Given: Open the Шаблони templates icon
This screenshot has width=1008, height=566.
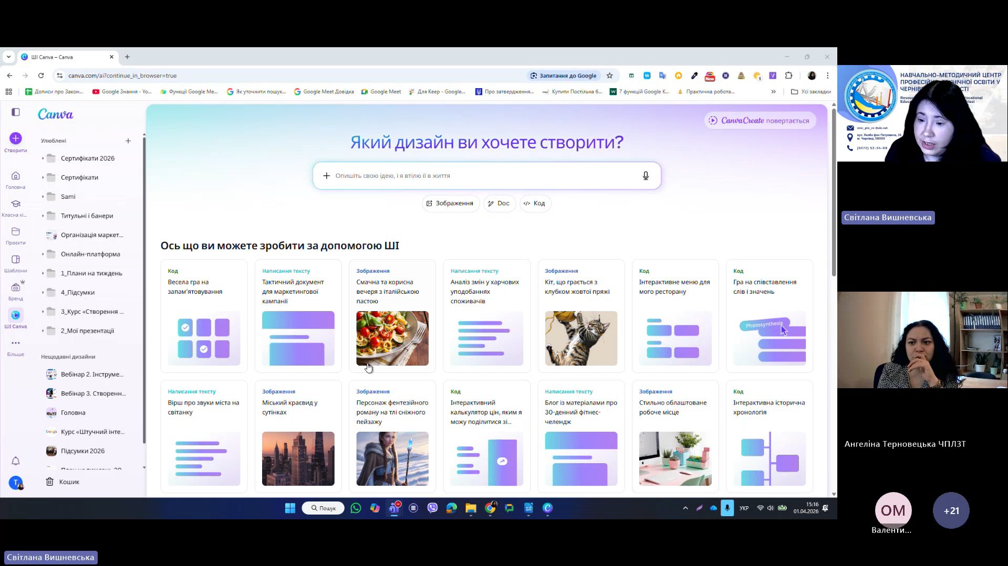Looking at the screenshot, I should pyautogui.click(x=16, y=260).
